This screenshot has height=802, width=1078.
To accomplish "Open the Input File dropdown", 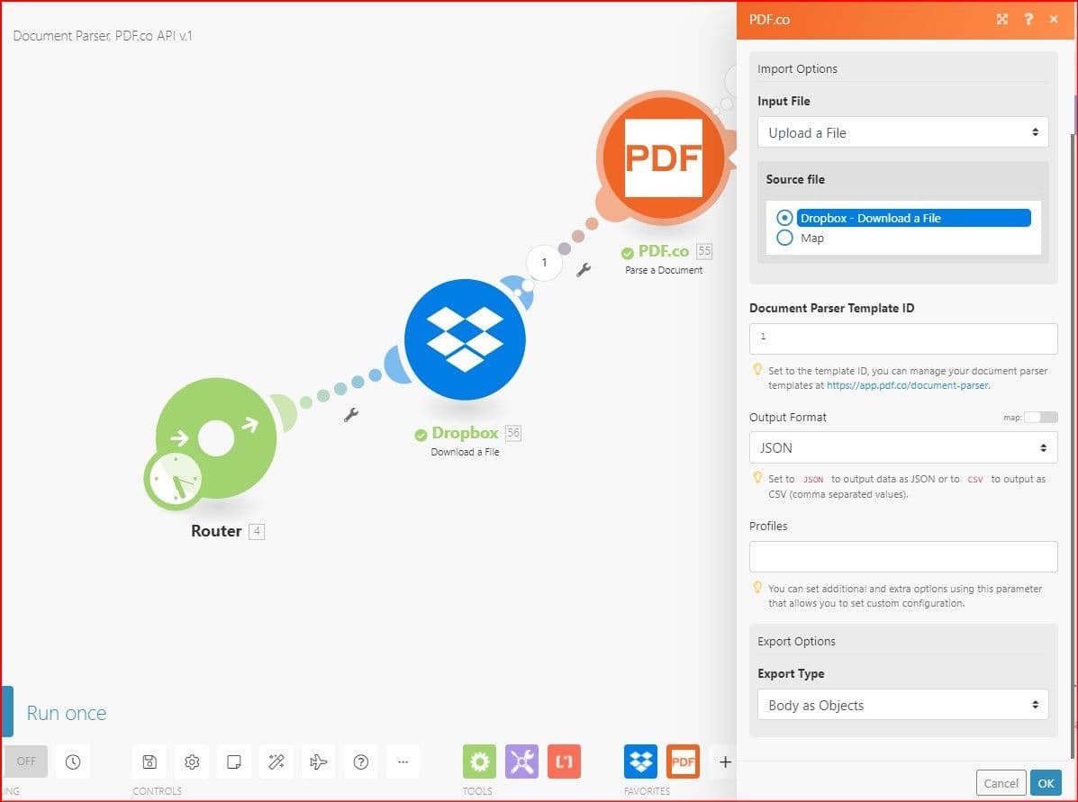I will pos(902,132).
